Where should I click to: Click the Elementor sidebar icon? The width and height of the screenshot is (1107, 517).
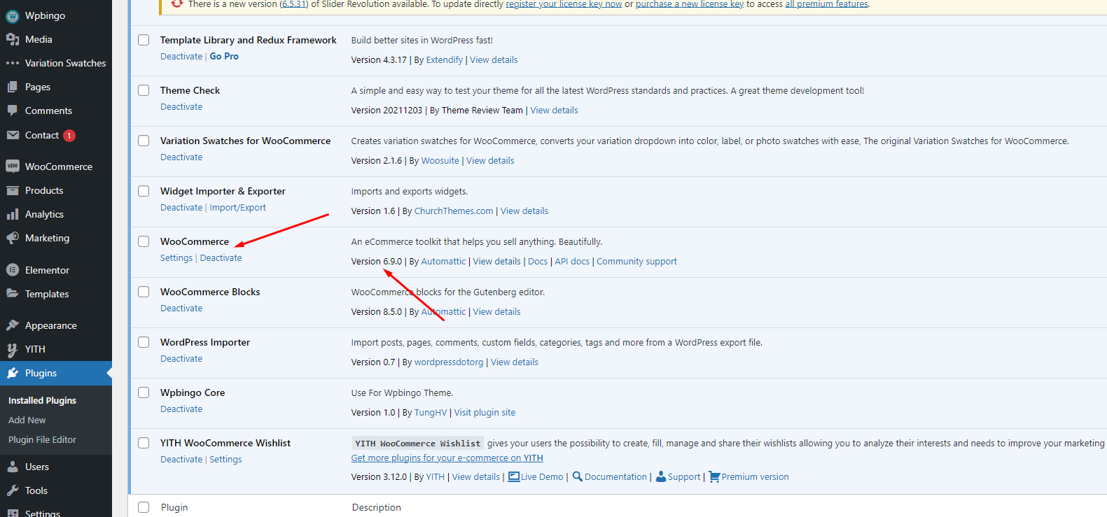click(x=13, y=270)
